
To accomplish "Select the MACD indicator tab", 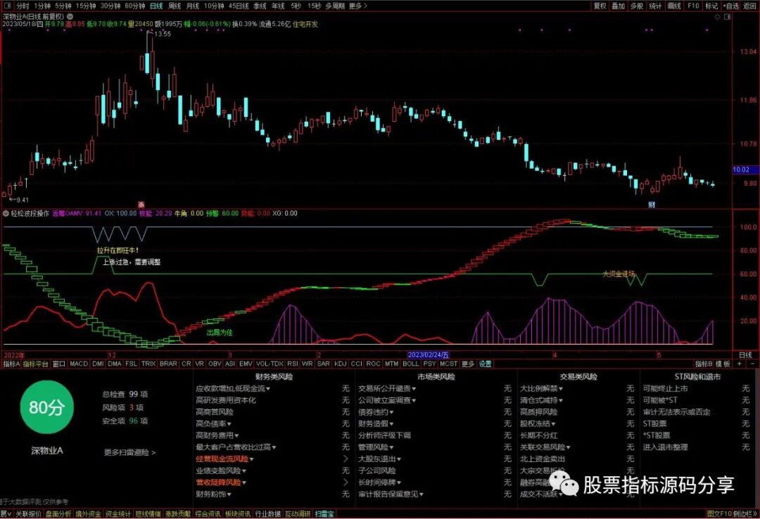I will click(x=79, y=364).
